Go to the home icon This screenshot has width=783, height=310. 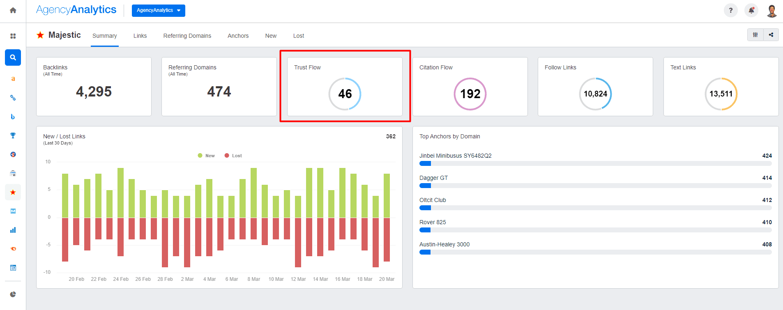[13, 11]
